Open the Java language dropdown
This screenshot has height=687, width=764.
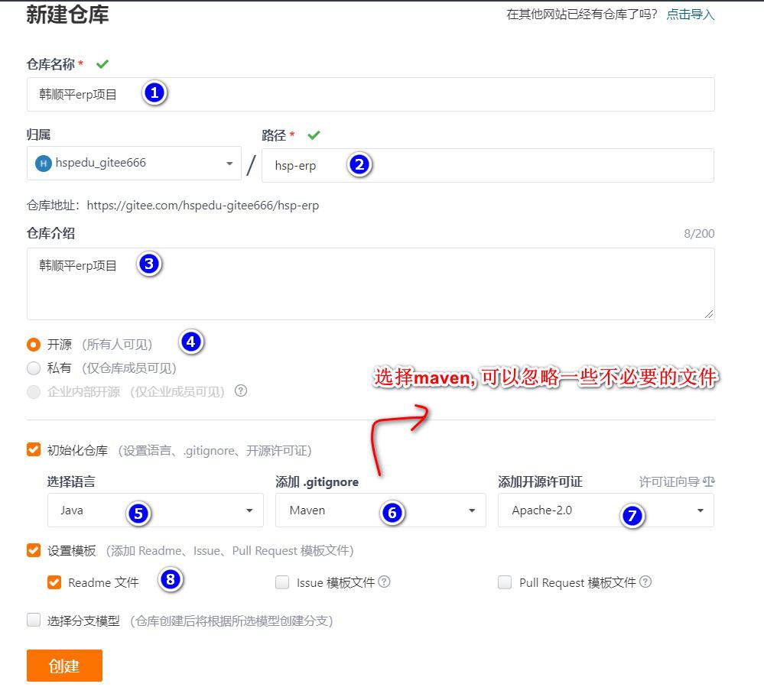click(x=155, y=510)
